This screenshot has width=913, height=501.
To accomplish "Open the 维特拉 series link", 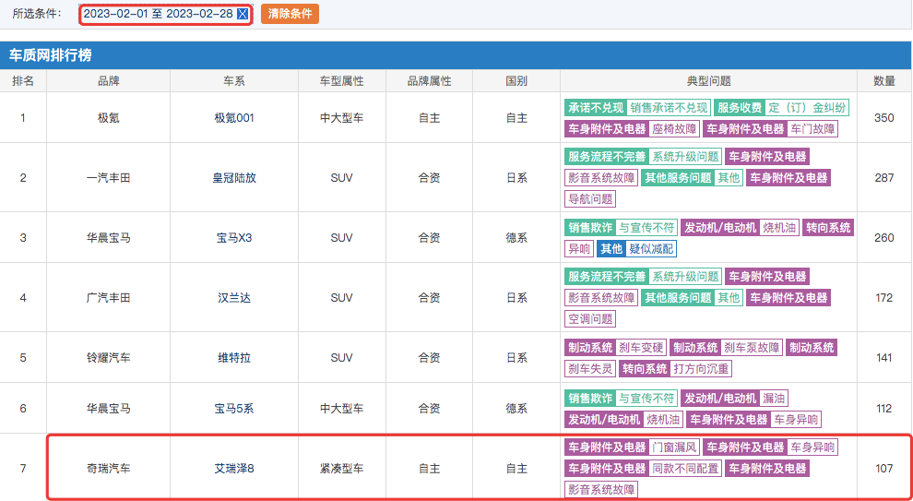I will coord(234,358).
